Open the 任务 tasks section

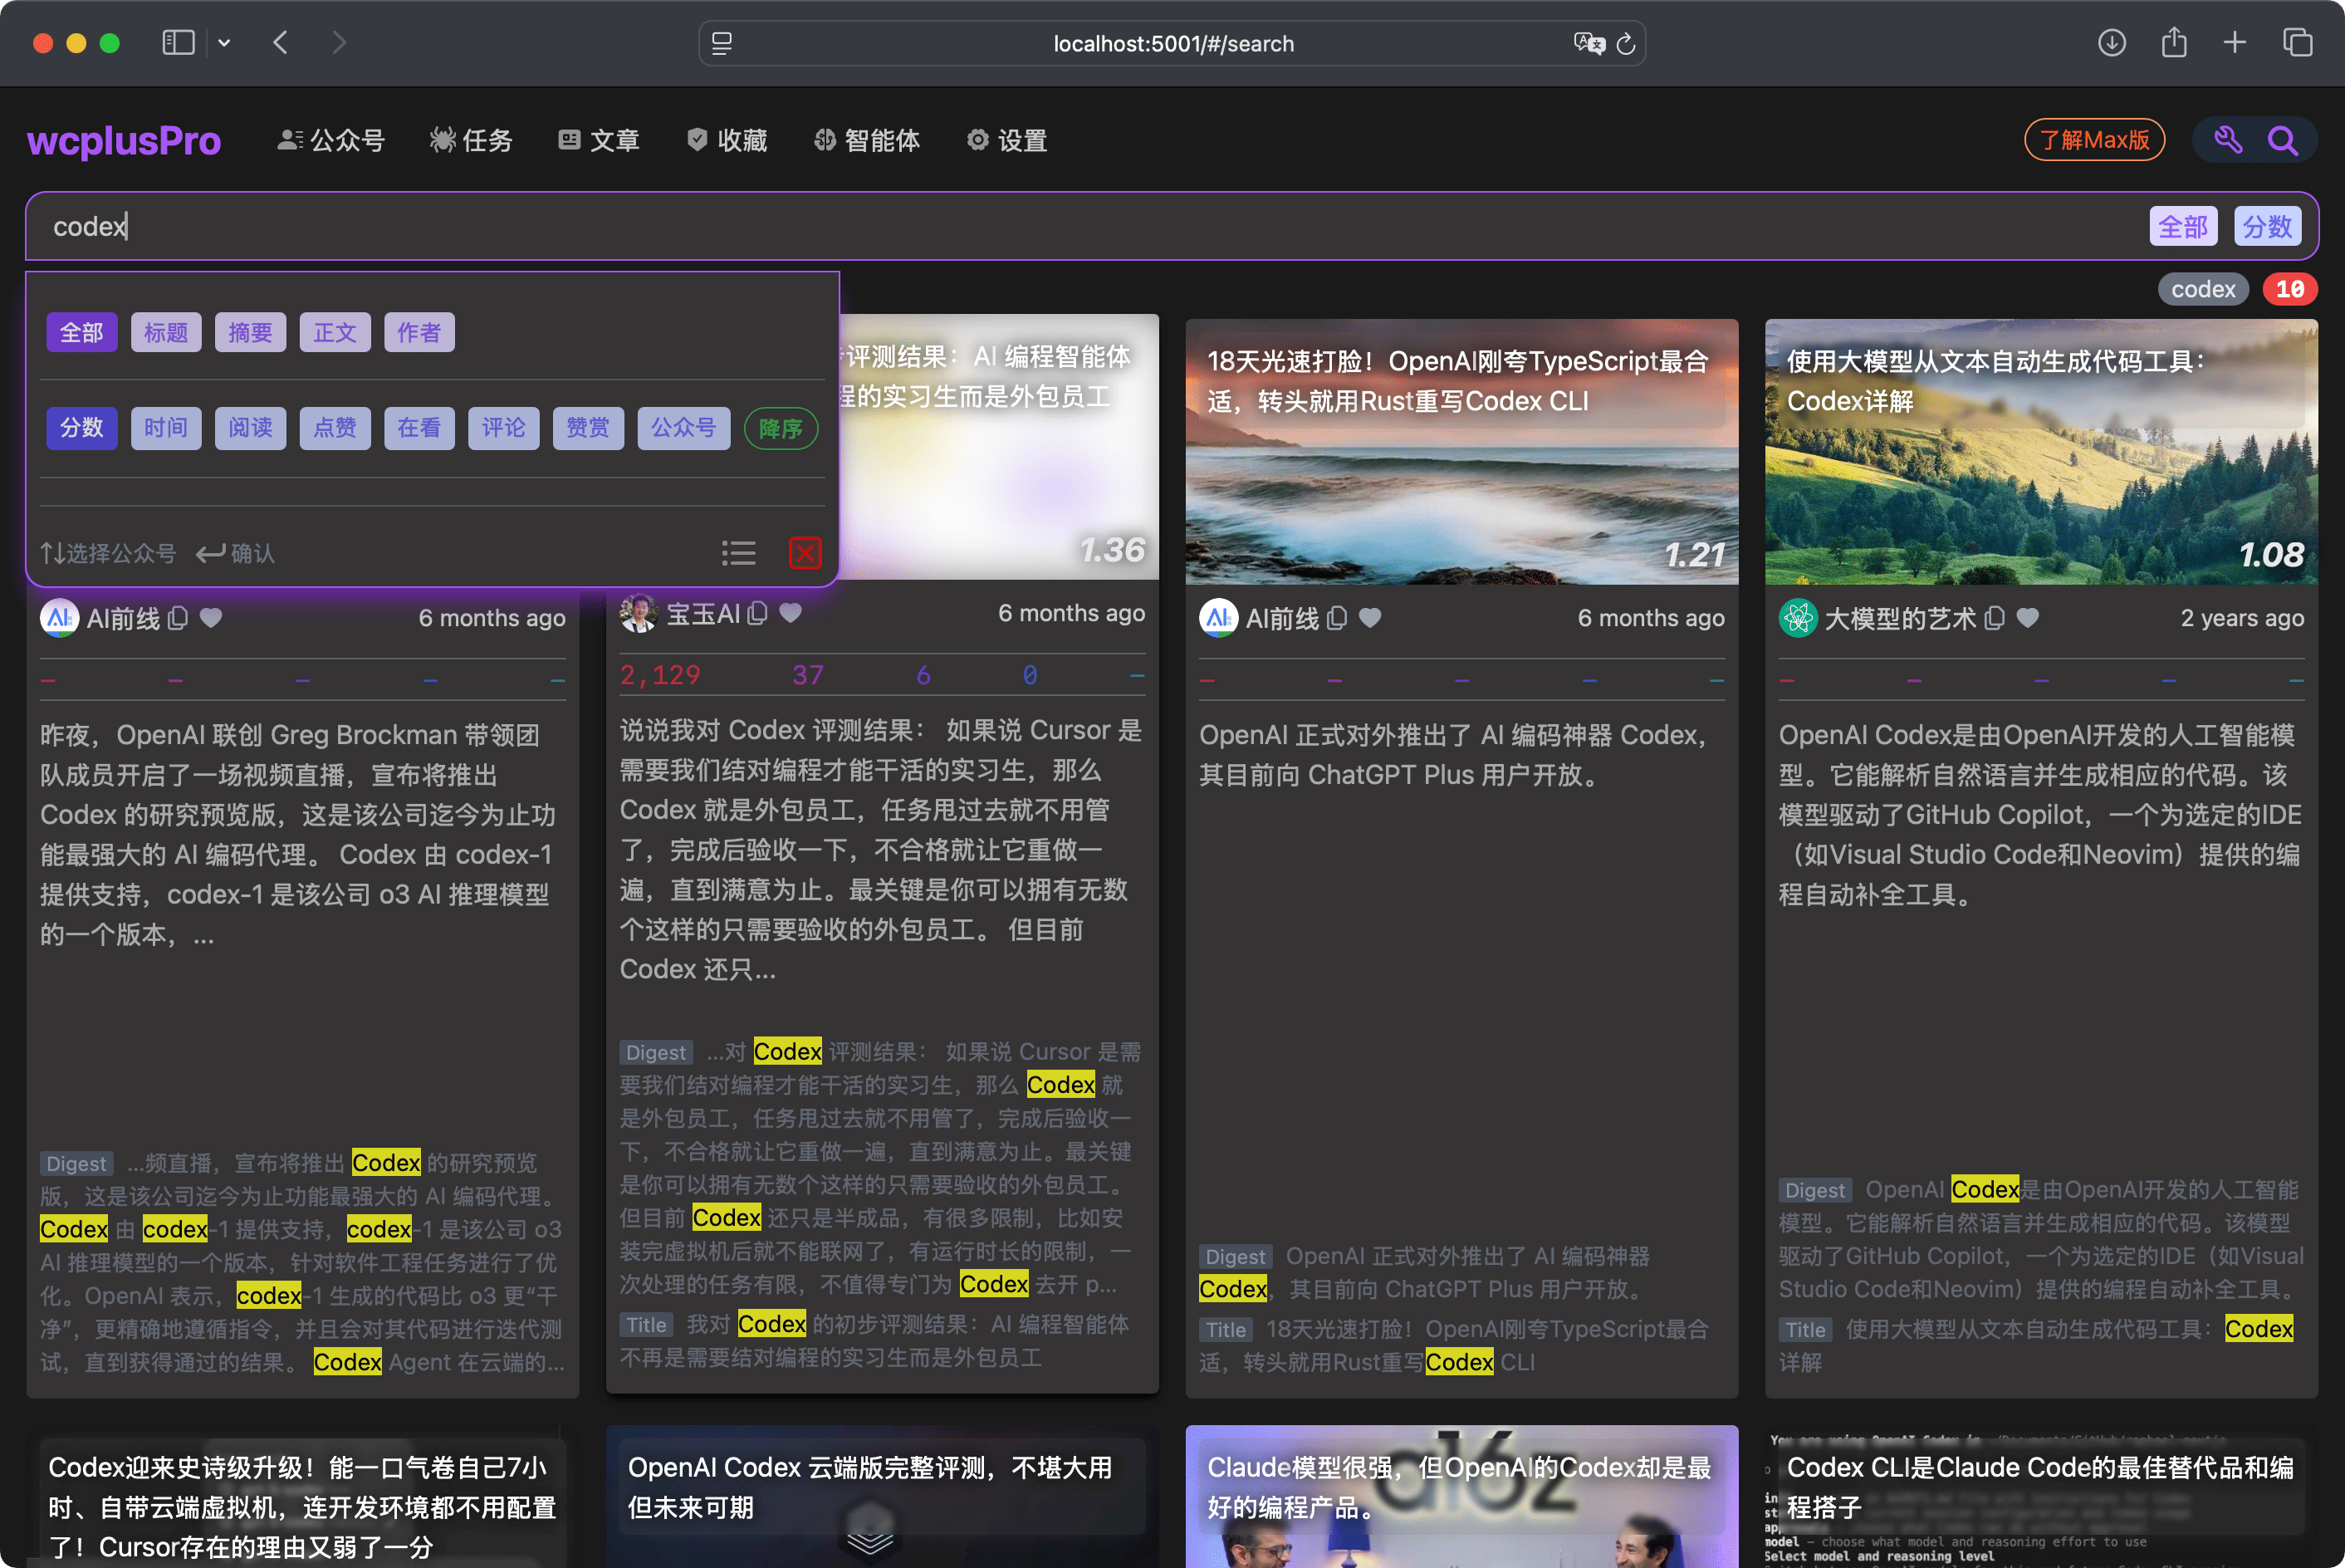point(470,140)
